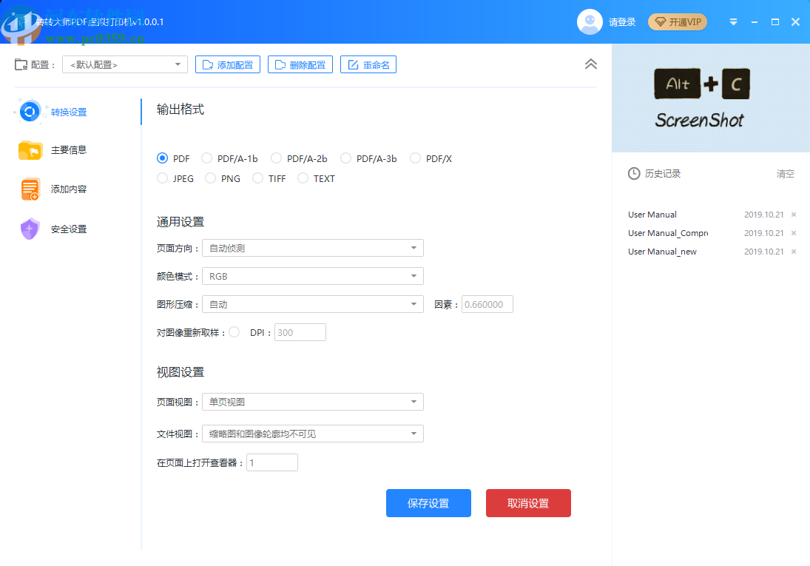Open the 转换设置 panel icon
The width and height of the screenshot is (810, 566).
[29, 110]
